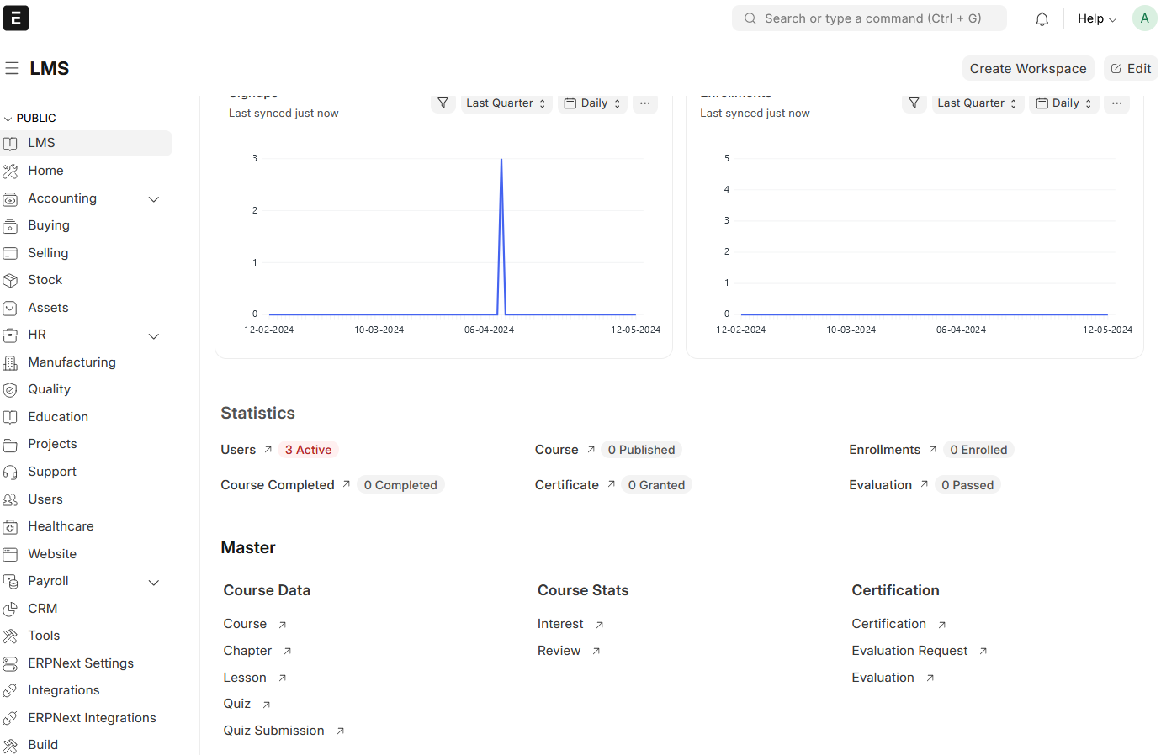The height and width of the screenshot is (755, 1161).
Task: Click the Assets sidebar icon
Action: point(10,308)
